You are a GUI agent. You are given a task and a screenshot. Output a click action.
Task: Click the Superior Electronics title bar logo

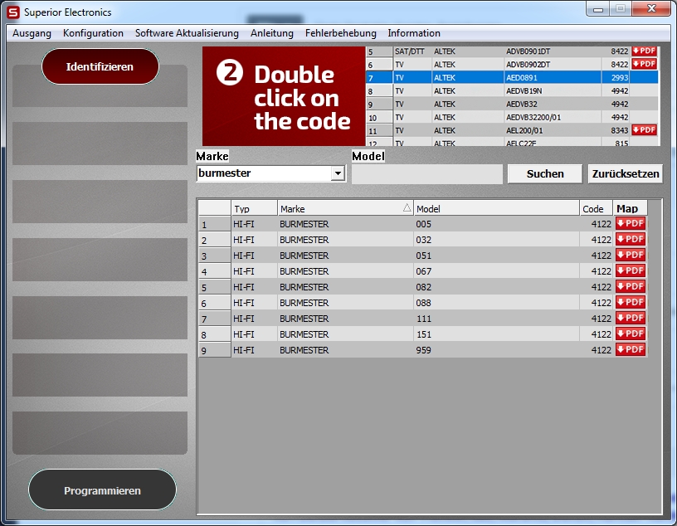(x=13, y=12)
